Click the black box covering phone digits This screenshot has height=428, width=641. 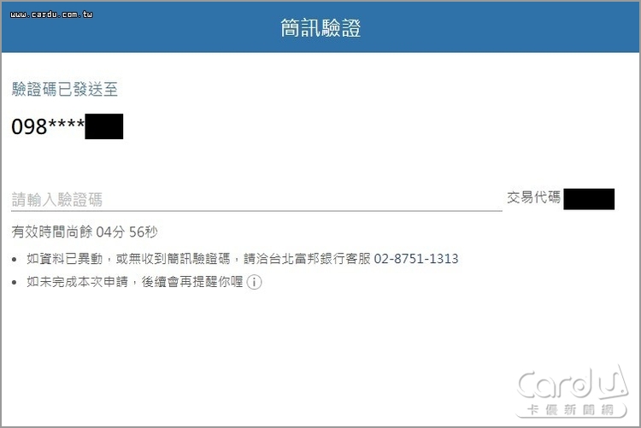pyautogui.click(x=103, y=126)
